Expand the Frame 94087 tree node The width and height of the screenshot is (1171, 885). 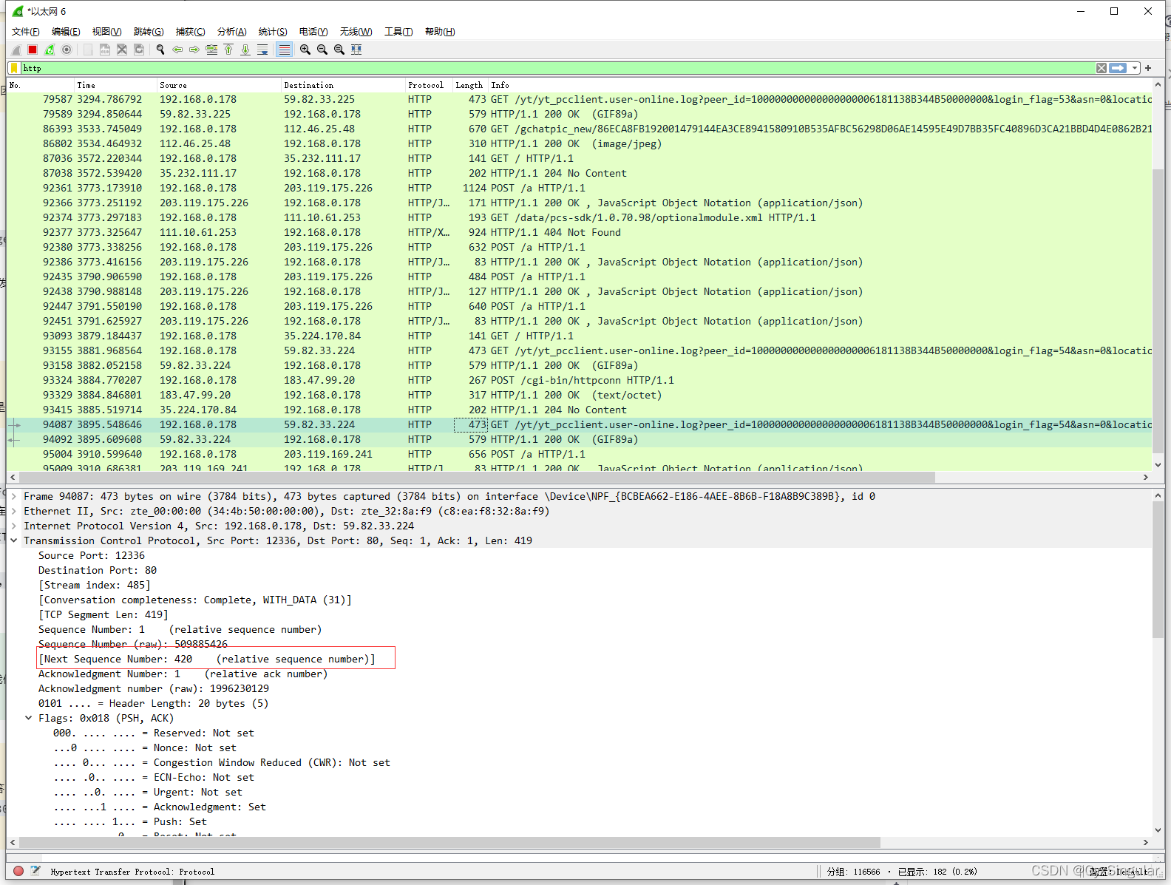click(14, 496)
